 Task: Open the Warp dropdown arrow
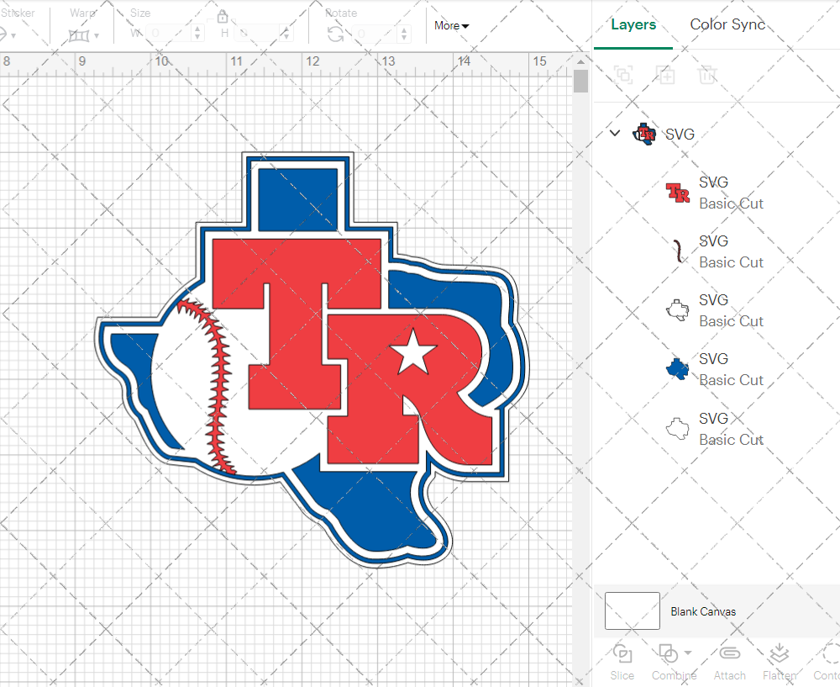(97, 36)
